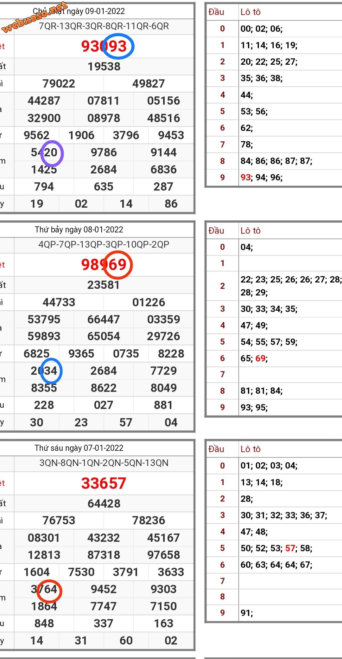This screenshot has width=342, height=659.
Task: Click the number "7150"
Action: pos(163,606)
